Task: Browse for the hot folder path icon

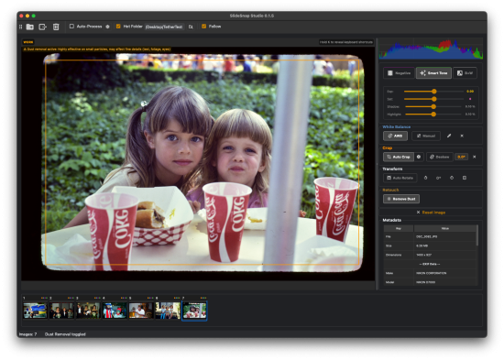Action: coord(191,27)
